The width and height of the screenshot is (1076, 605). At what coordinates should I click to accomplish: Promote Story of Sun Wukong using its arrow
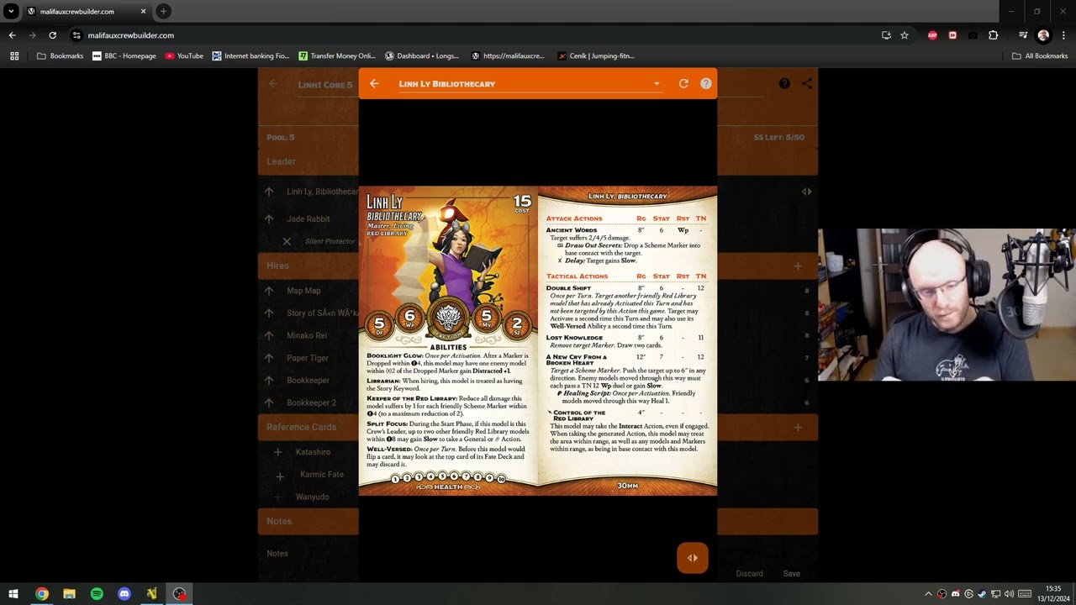pyautogui.click(x=269, y=313)
